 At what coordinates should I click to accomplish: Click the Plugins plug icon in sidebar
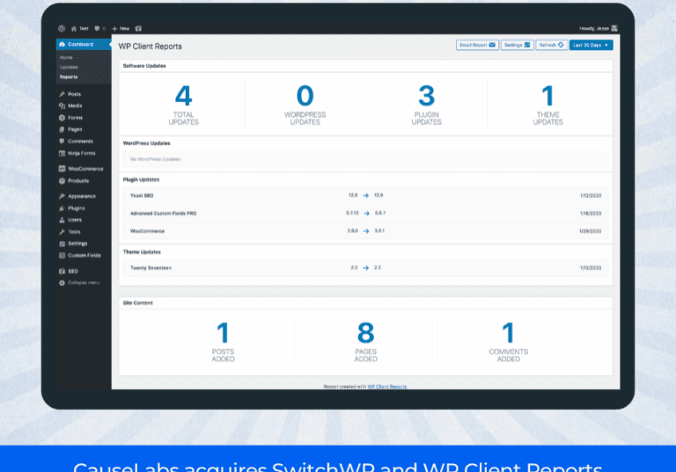(x=62, y=208)
